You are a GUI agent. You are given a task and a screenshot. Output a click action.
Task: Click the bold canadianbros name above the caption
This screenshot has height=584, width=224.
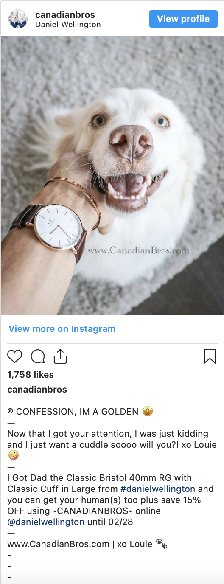pyautogui.click(x=37, y=390)
